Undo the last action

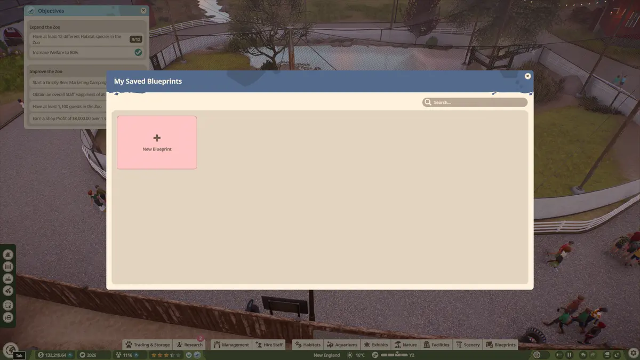coord(583,355)
